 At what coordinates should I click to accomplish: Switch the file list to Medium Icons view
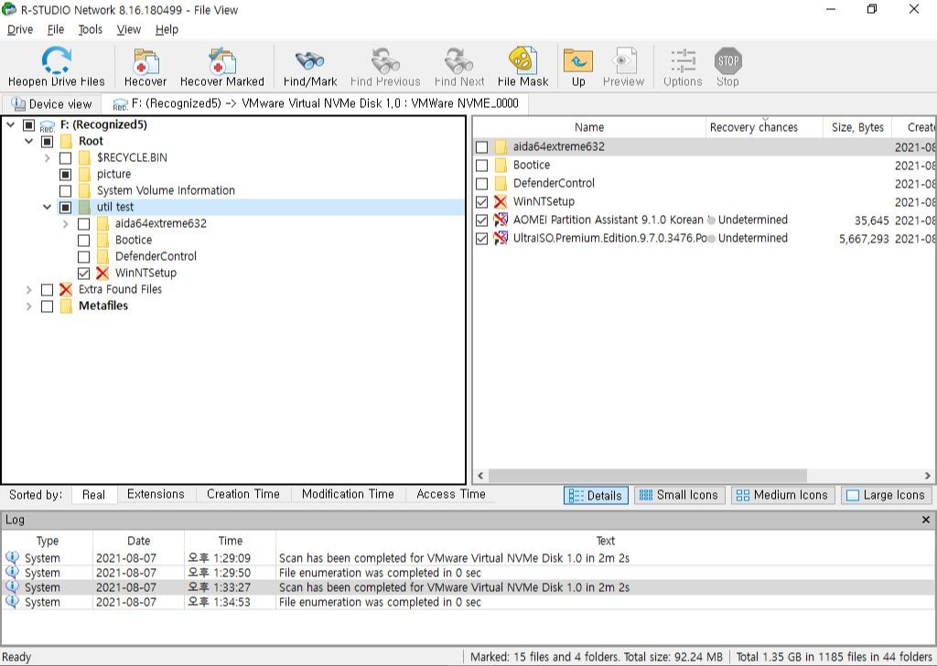point(782,495)
